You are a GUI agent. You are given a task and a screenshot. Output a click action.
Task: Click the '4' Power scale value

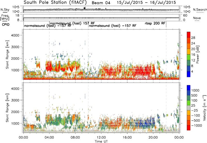pyautogui.click(x=192, y=71)
